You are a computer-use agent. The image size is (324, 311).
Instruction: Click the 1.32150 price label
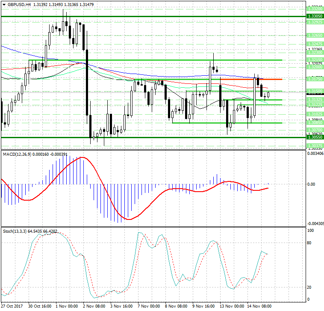[x=315, y=60]
